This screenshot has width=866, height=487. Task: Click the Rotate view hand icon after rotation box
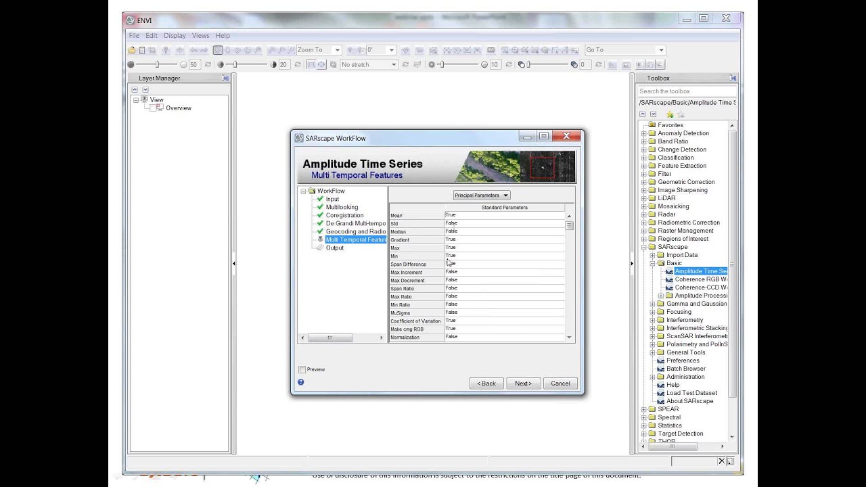pyautogui.click(x=407, y=50)
